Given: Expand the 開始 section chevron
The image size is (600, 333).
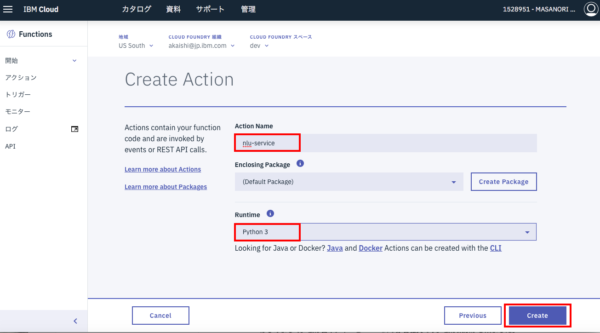Looking at the screenshot, I should pos(74,61).
